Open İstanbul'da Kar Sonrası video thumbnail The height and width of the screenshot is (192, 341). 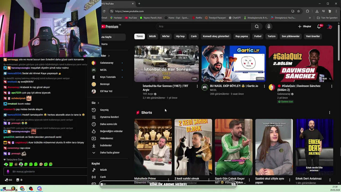[x=167, y=64]
